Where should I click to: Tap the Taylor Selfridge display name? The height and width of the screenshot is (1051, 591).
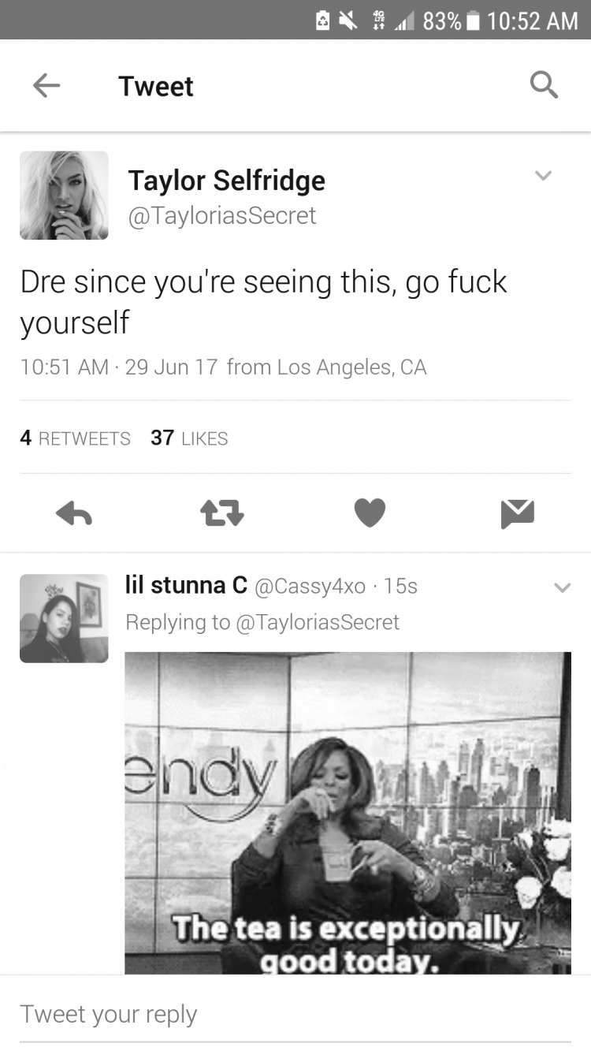(x=227, y=181)
